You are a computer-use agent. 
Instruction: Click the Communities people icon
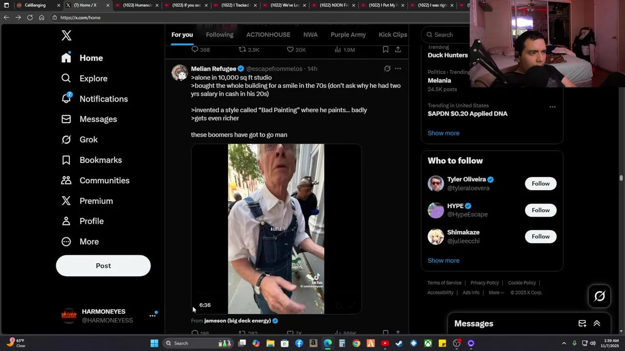(66, 180)
